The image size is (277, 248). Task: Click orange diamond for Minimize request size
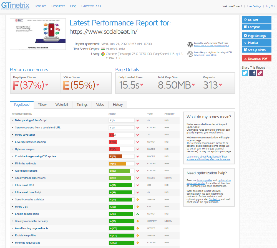pos(138,243)
